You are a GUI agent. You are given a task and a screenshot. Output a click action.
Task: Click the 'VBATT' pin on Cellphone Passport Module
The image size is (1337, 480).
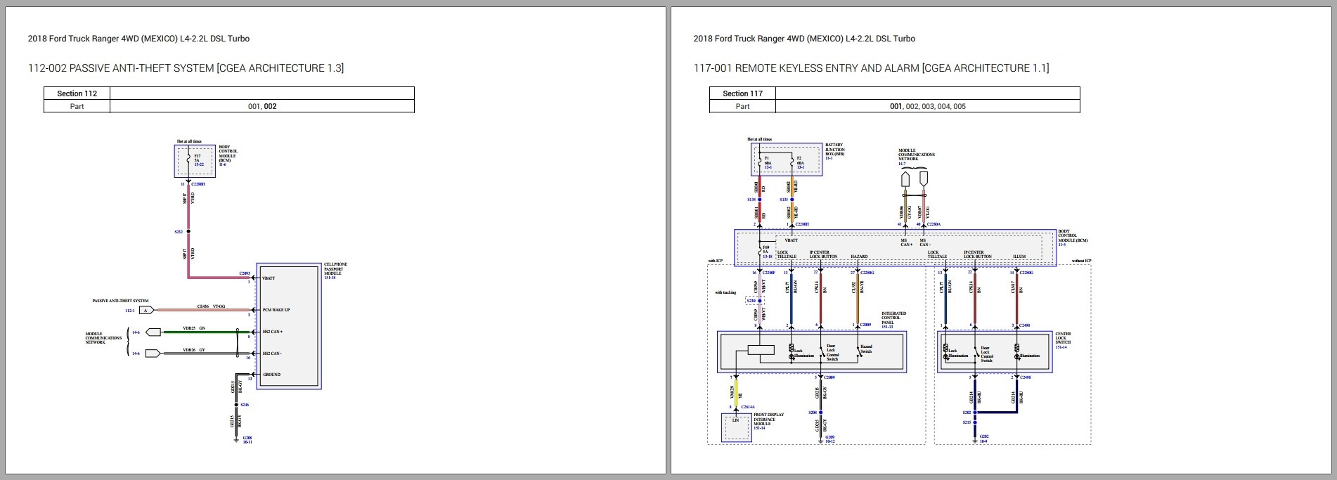(269, 278)
